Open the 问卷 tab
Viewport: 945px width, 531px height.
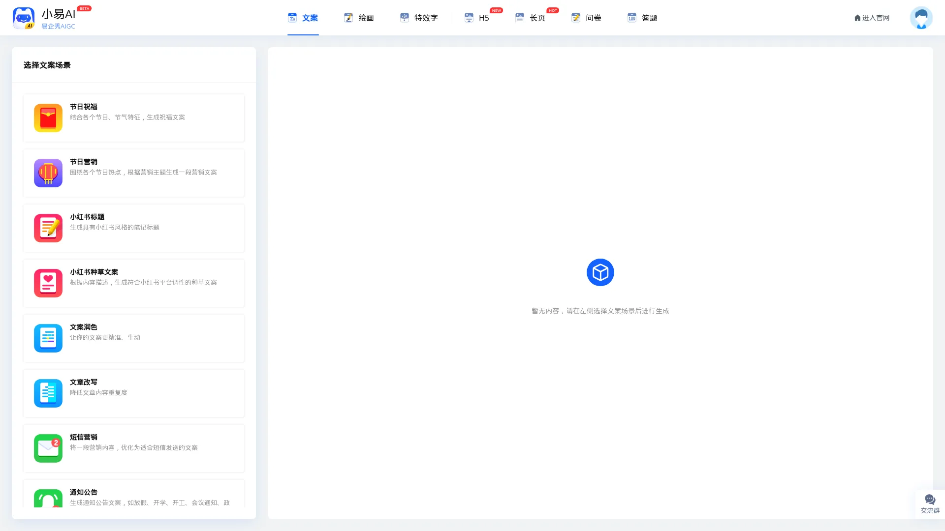[587, 18]
